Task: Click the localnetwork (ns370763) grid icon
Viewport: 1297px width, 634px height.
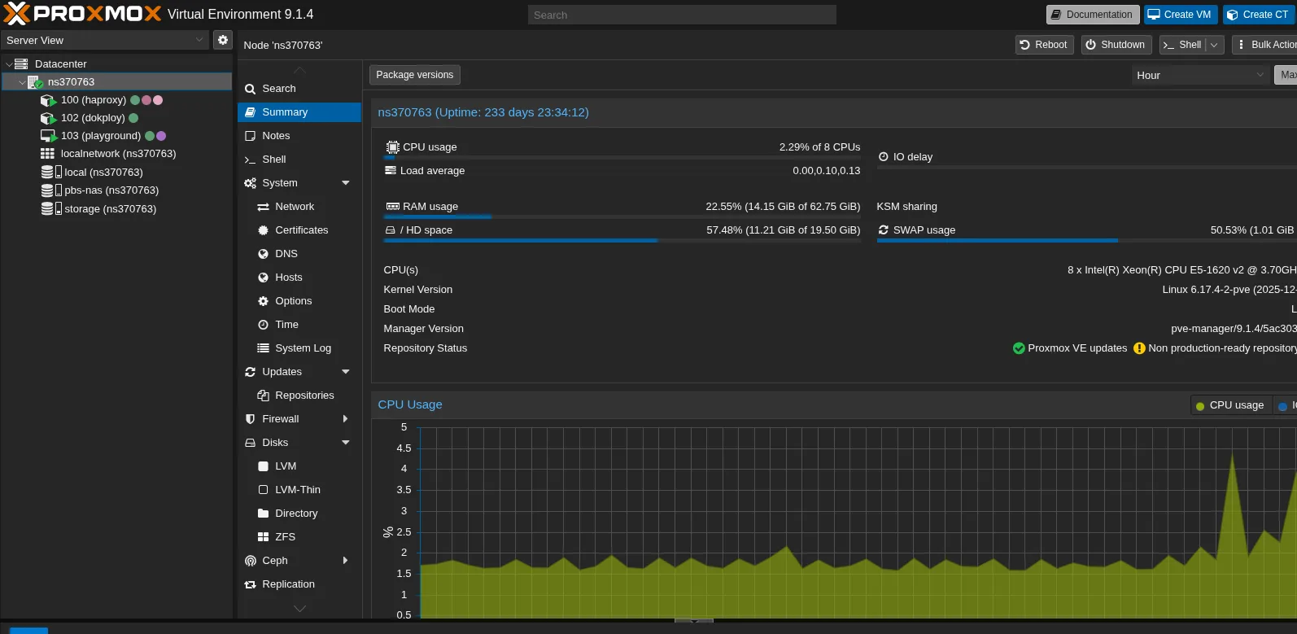Action: (47, 154)
